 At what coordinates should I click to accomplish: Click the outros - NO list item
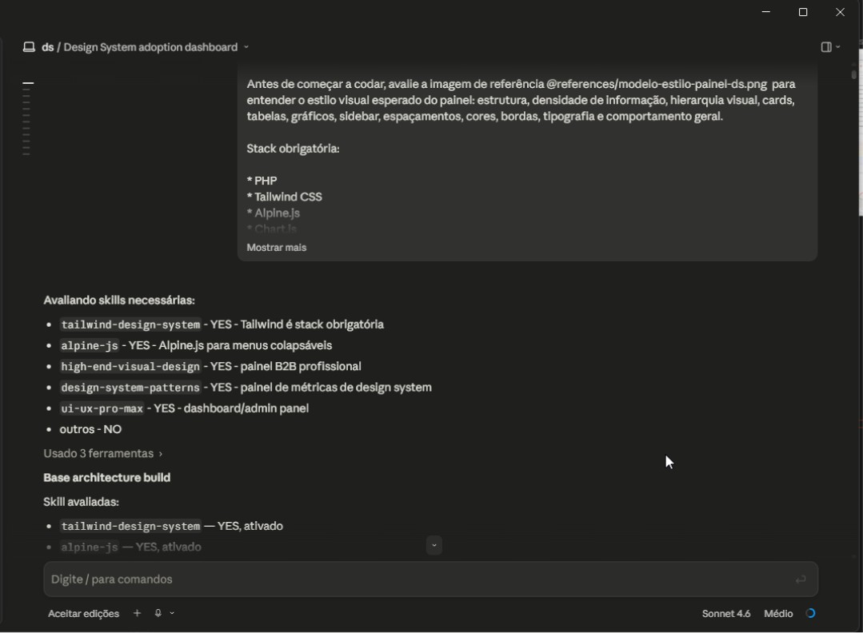90,429
